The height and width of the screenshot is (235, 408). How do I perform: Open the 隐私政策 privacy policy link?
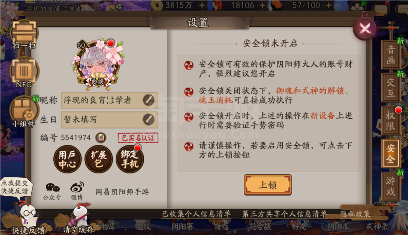pos(355,214)
